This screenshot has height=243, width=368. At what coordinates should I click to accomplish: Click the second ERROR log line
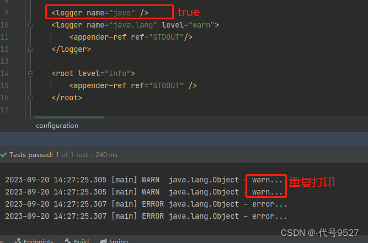click(146, 216)
